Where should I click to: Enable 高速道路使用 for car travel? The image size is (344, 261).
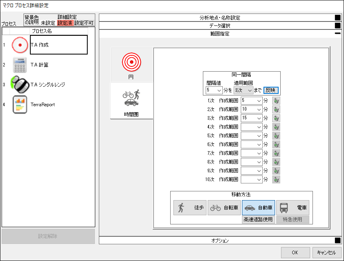tap(259, 219)
